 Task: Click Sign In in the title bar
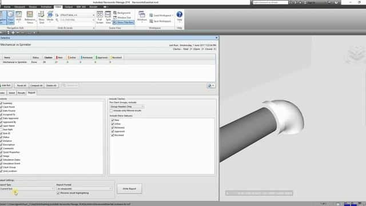coord(311,2)
